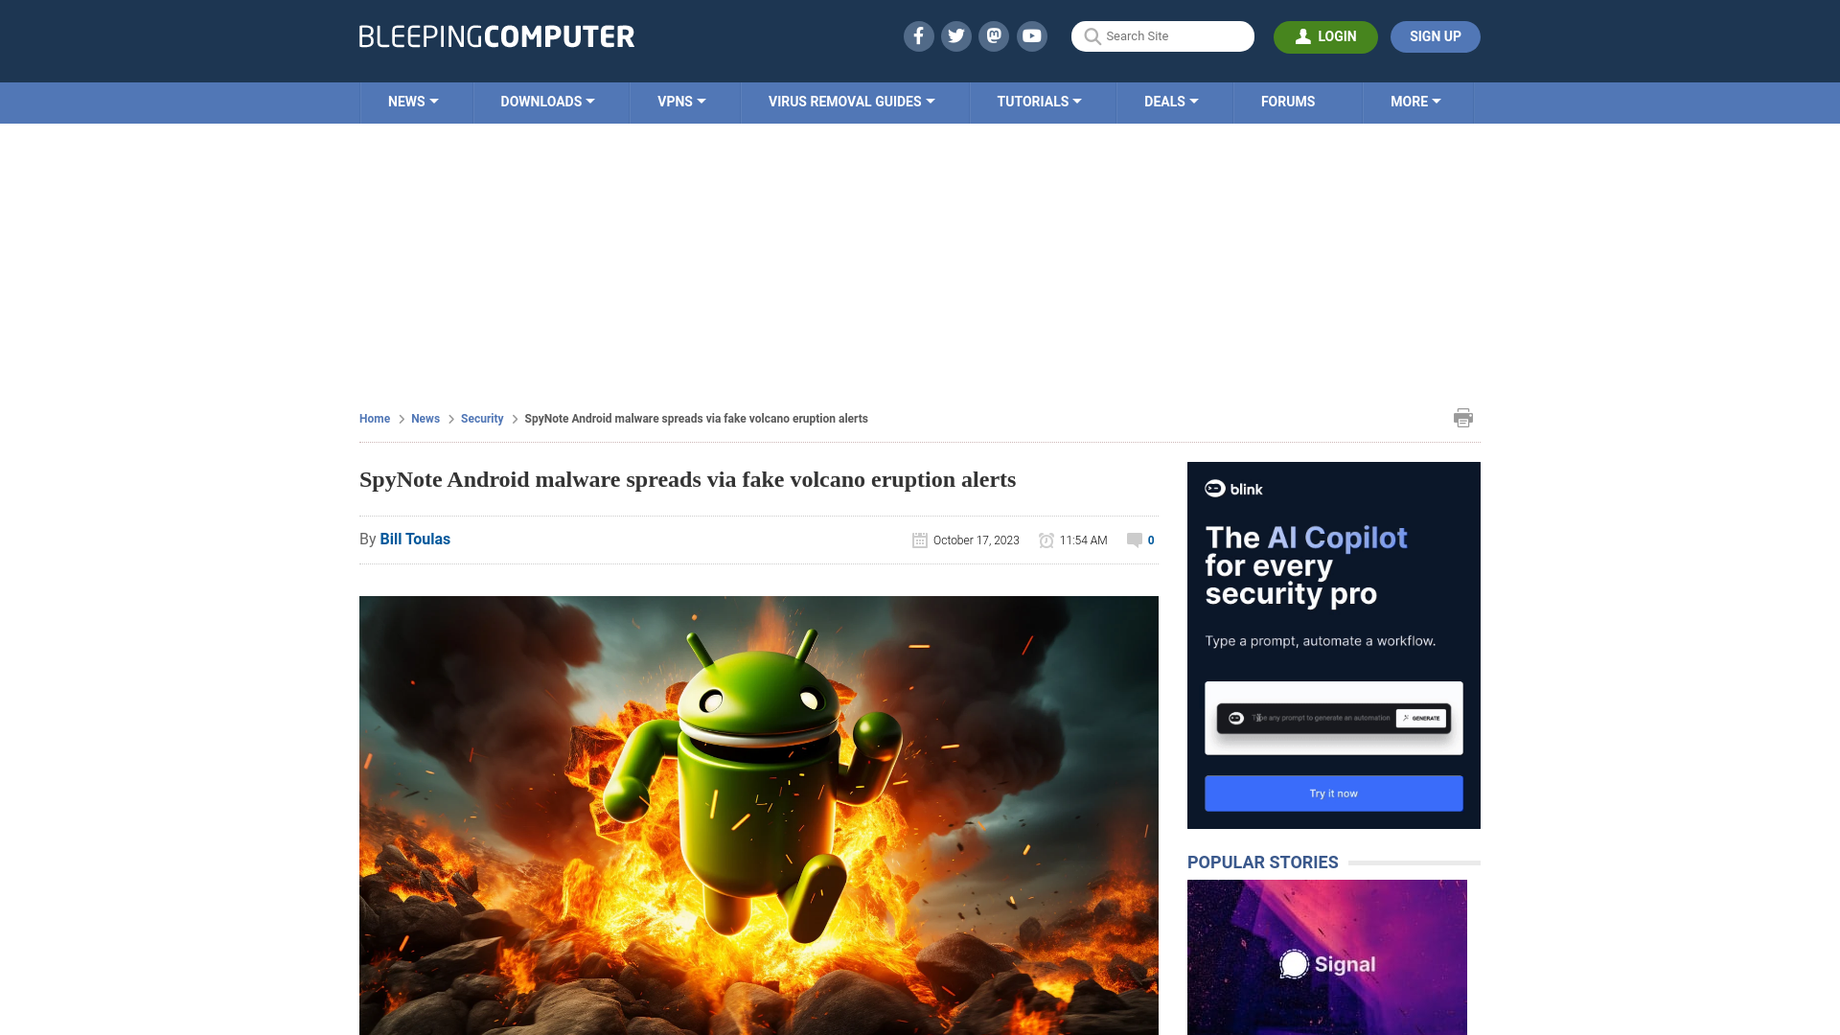Click the author link Bill Toulas
The height and width of the screenshot is (1035, 1840).
pyautogui.click(x=415, y=539)
